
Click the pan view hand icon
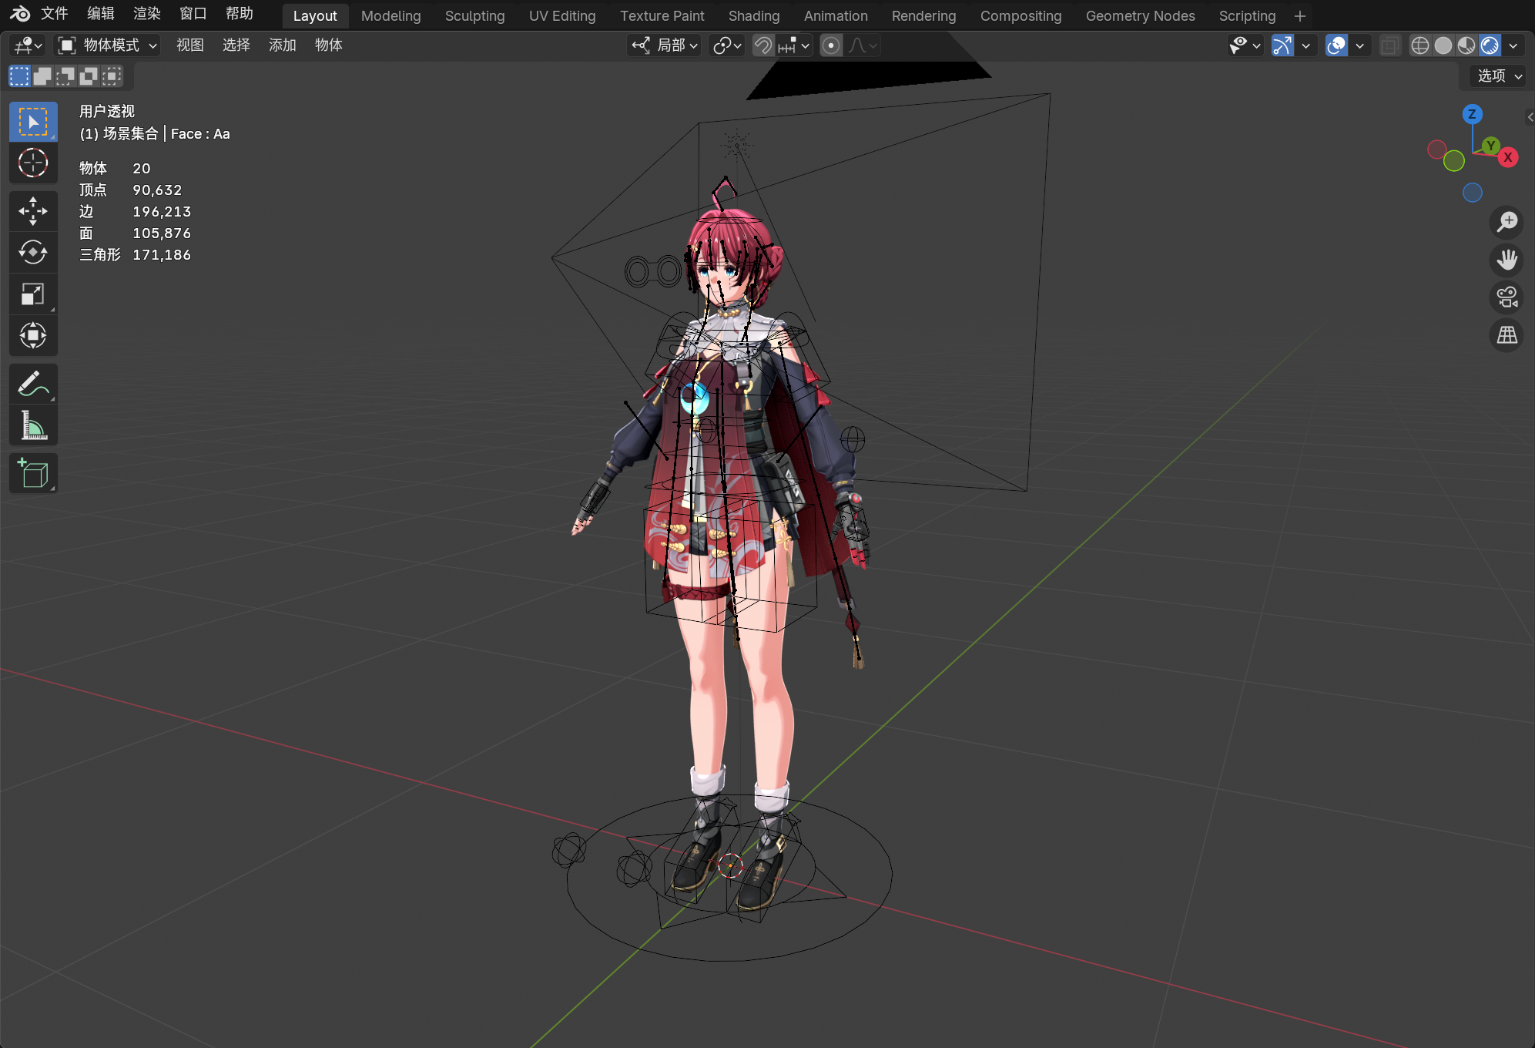tap(1507, 260)
